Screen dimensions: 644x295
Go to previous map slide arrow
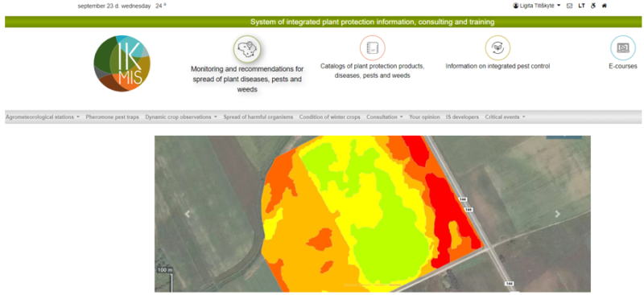click(188, 214)
